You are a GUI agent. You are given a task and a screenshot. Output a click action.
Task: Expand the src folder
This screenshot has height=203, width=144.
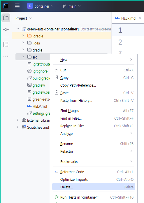(x=23, y=57)
